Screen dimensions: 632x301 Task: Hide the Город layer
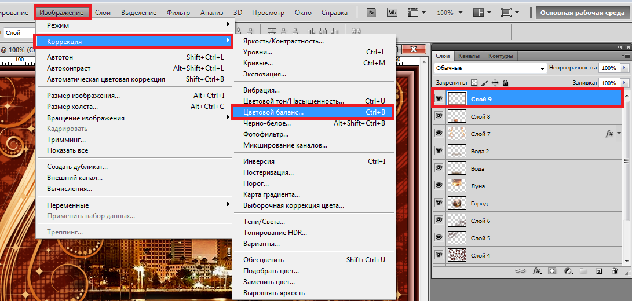point(439,203)
